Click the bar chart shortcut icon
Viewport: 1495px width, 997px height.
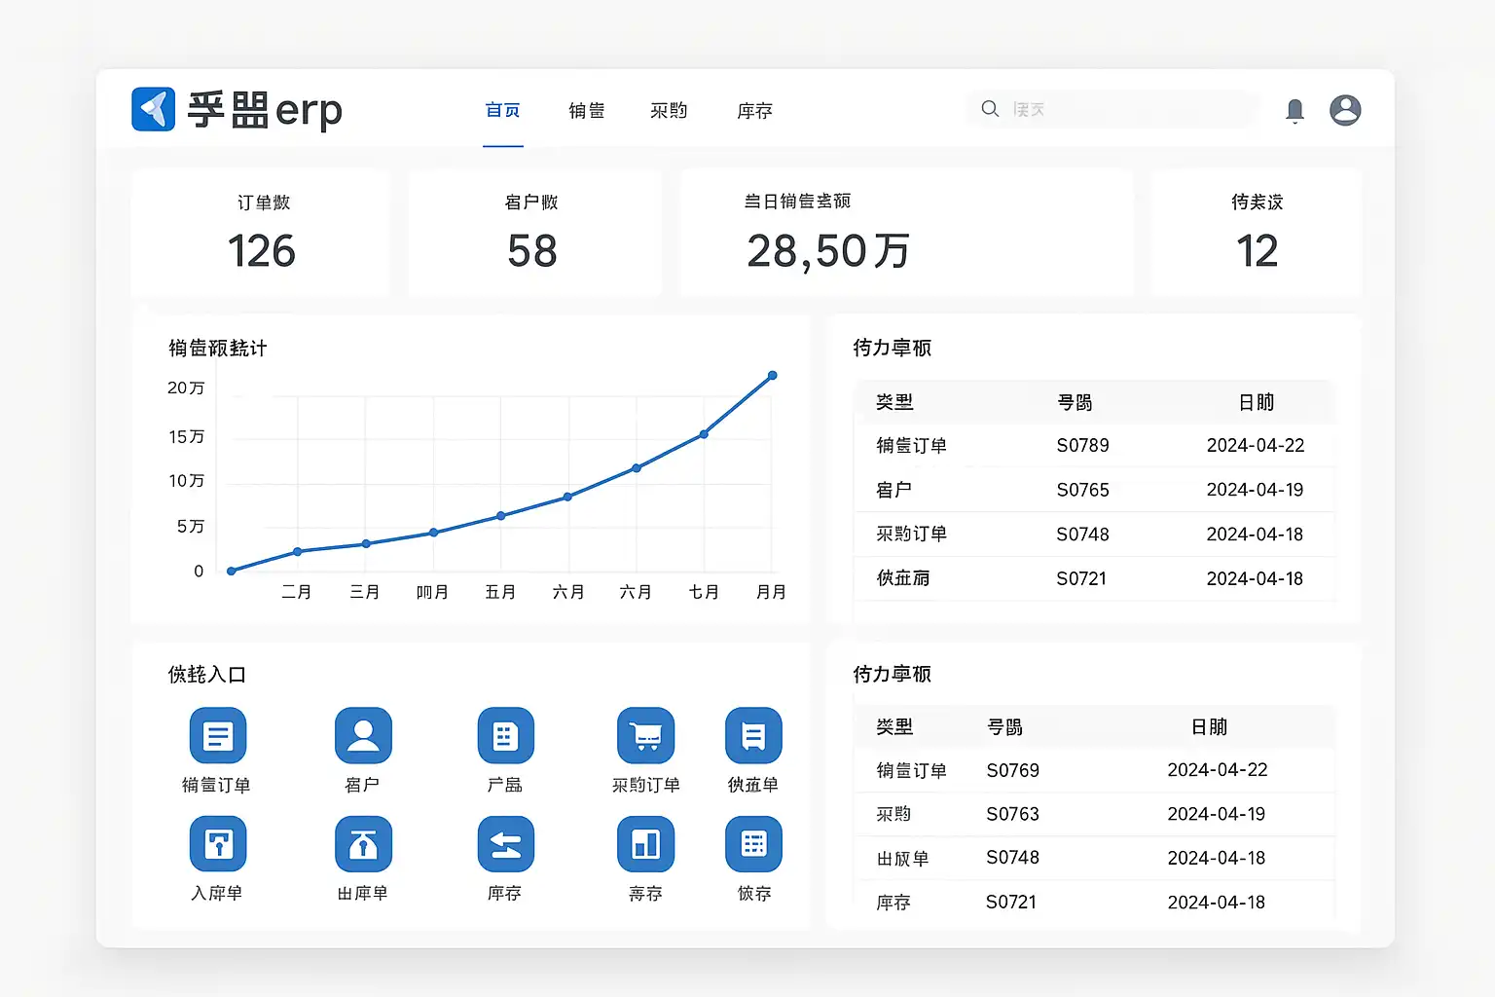tap(645, 844)
